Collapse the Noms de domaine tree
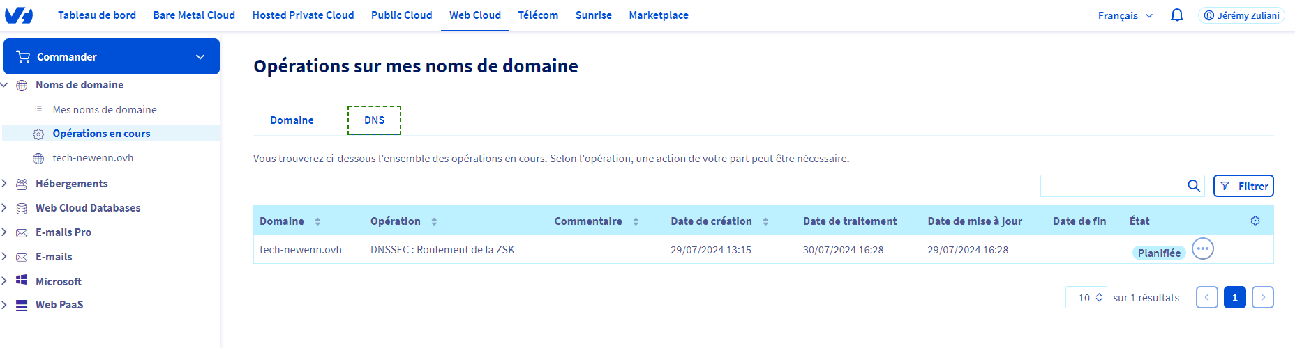The width and height of the screenshot is (1295, 348). pos(4,85)
